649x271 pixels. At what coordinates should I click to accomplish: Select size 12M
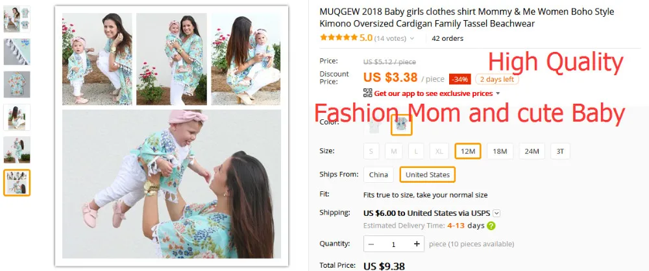(468, 152)
